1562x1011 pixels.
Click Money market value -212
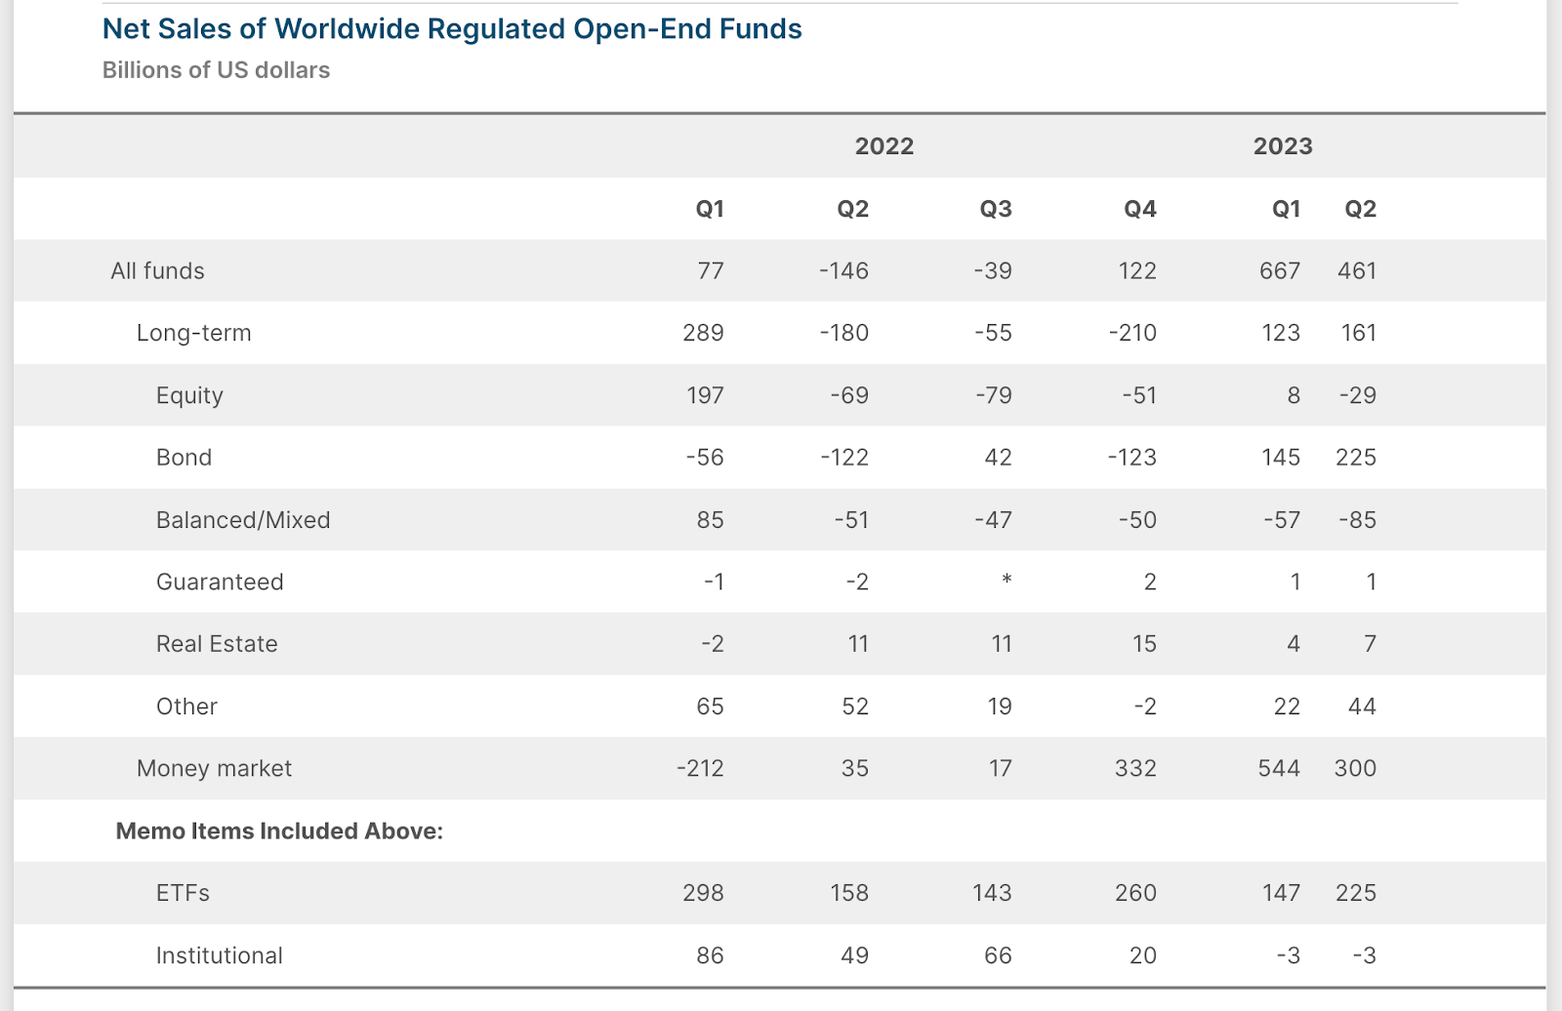(x=700, y=769)
